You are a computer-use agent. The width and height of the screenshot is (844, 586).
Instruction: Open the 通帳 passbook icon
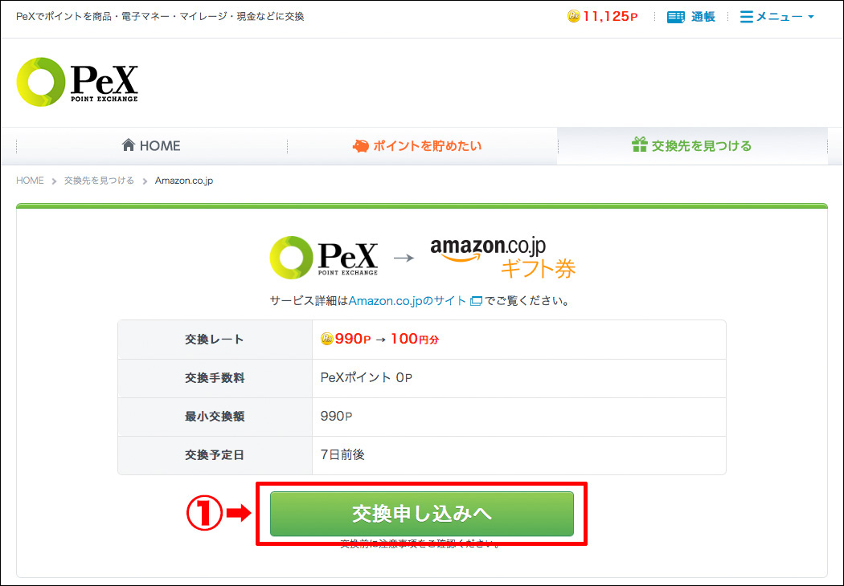[675, 17]
